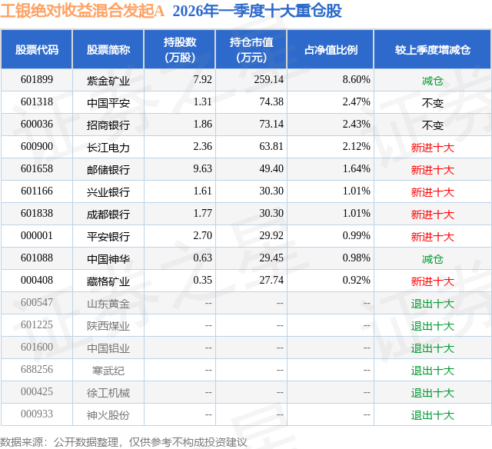The image size is (492, 449).
Task: Click 退出十大 in 山东黄金 row
Action: tap(433, 304)
